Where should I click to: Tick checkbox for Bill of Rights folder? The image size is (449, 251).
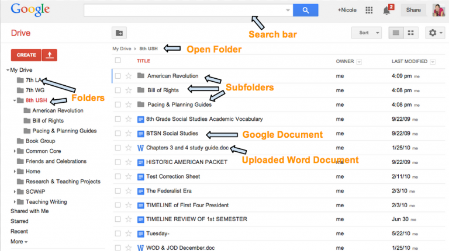[x=118, y=90]
